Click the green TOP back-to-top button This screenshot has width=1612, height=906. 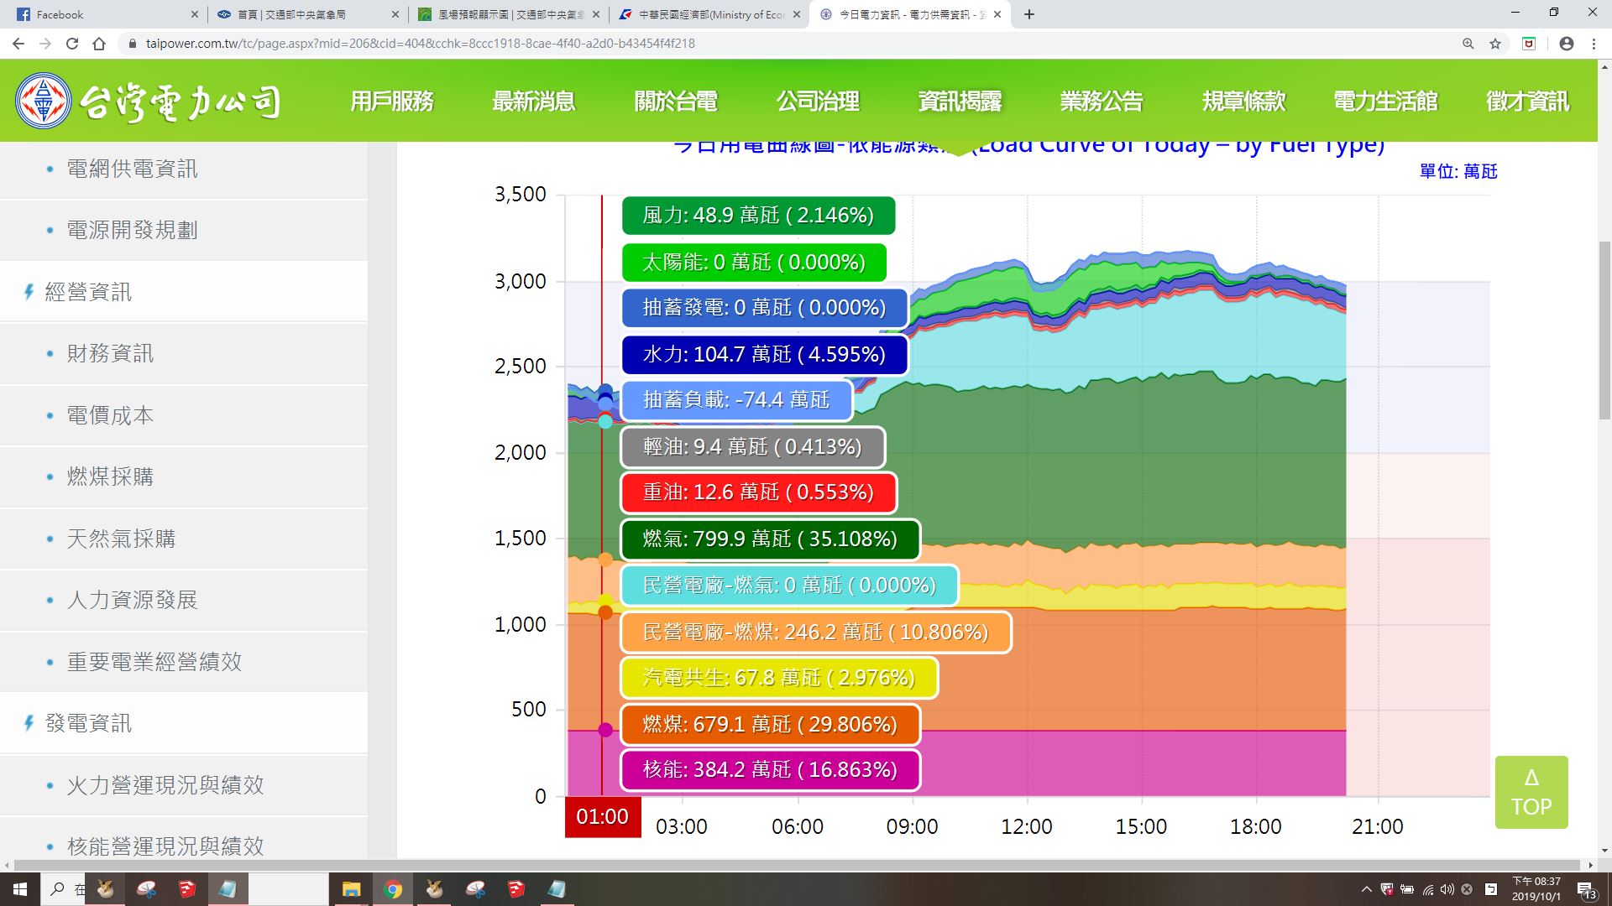click(x=1531, y=792)
